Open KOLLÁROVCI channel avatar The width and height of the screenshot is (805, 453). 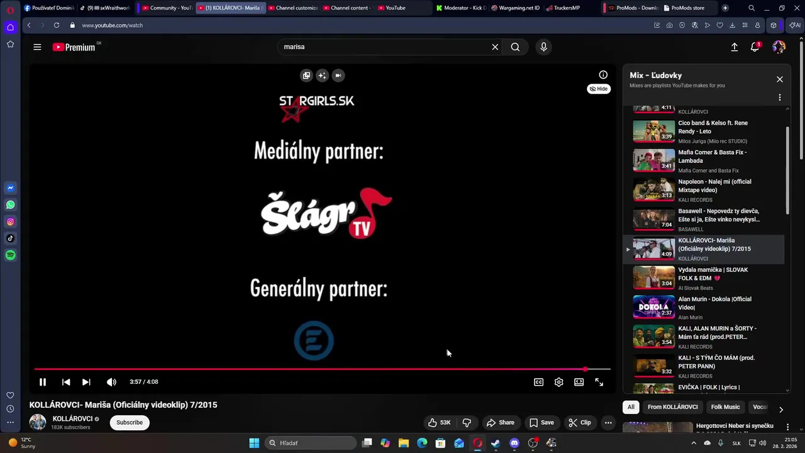[x=38, y=422]
